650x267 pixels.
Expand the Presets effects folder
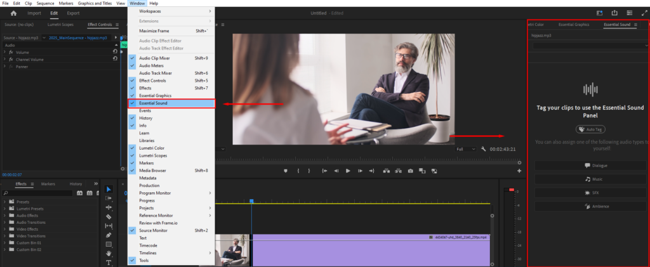[4, 202]
